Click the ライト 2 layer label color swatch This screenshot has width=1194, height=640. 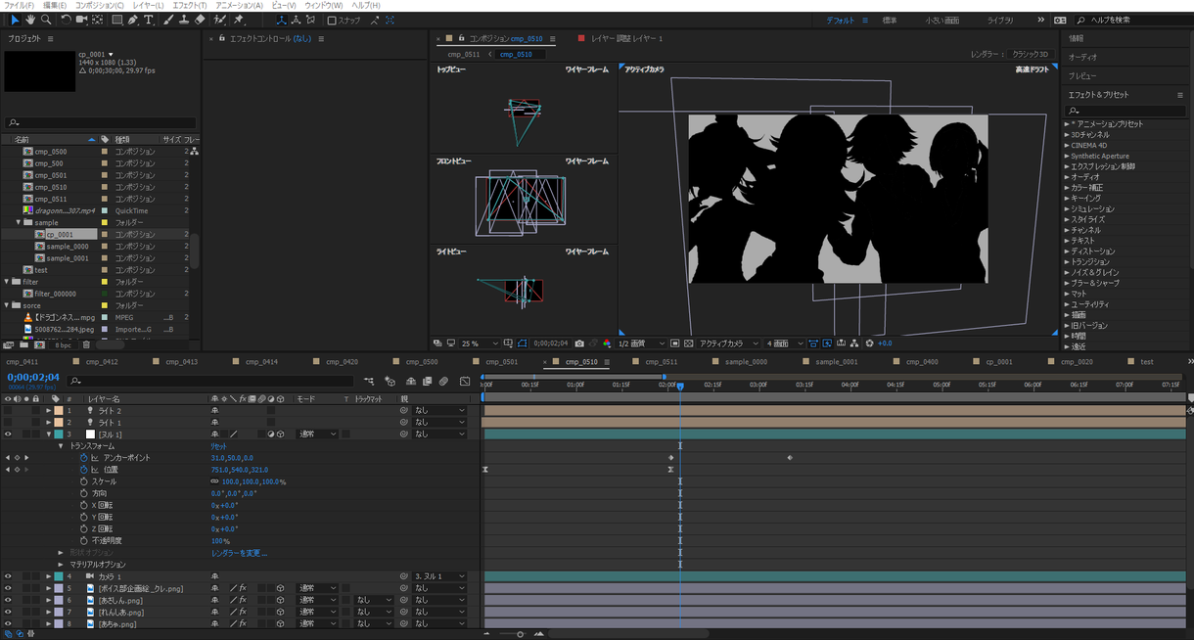[x=59, y=411]
